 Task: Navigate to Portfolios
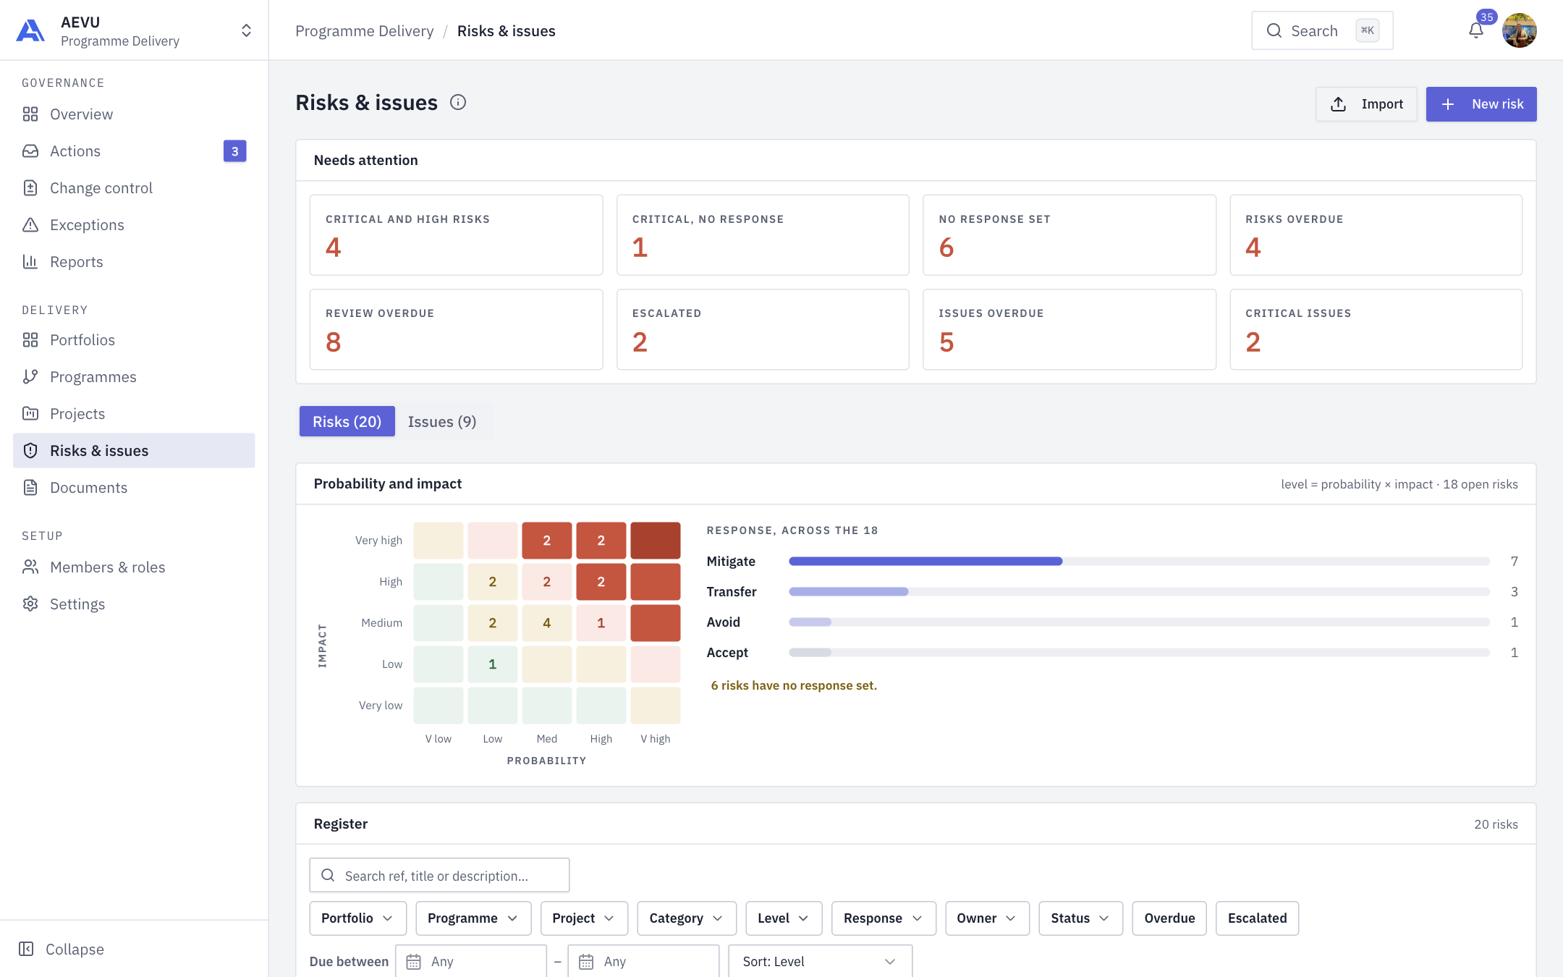(x=134, y=340)
